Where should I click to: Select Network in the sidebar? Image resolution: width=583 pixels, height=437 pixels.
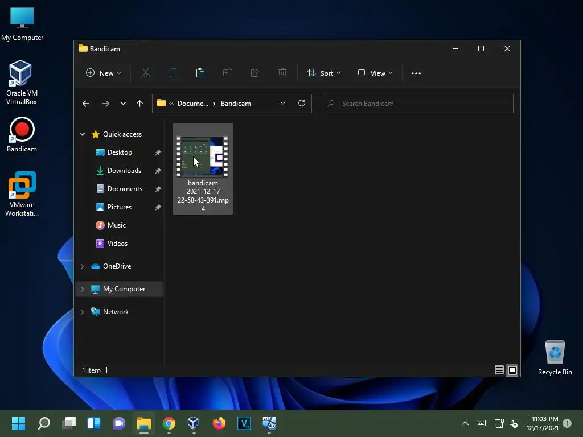(116, 312)
